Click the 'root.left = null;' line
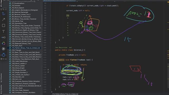The width and height of the screenshot is (169, 95). coord(71,80)
